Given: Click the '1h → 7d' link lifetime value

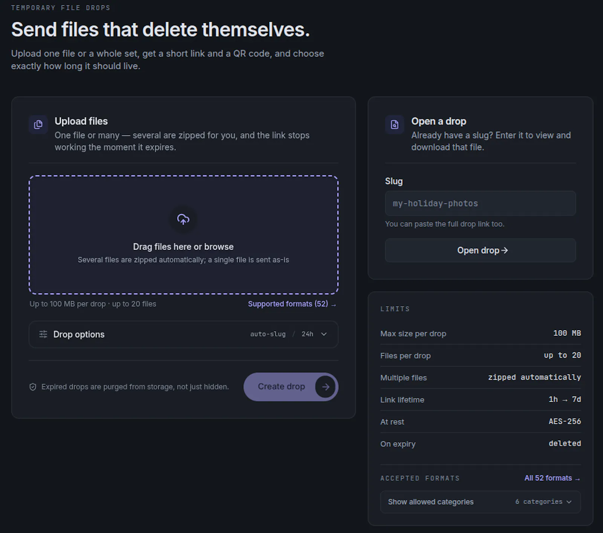Looking at the screenshot, I should 565,399.
